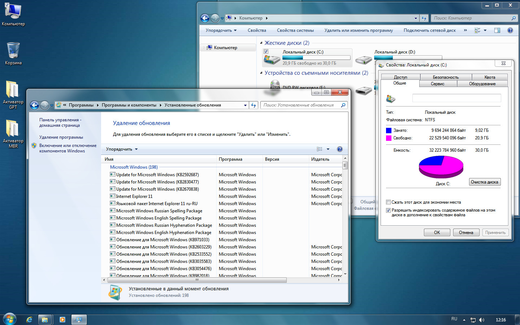This screenshot has height=325, width=520.
Task: Refresh the installed updates address bar
Action: (253, 105)
